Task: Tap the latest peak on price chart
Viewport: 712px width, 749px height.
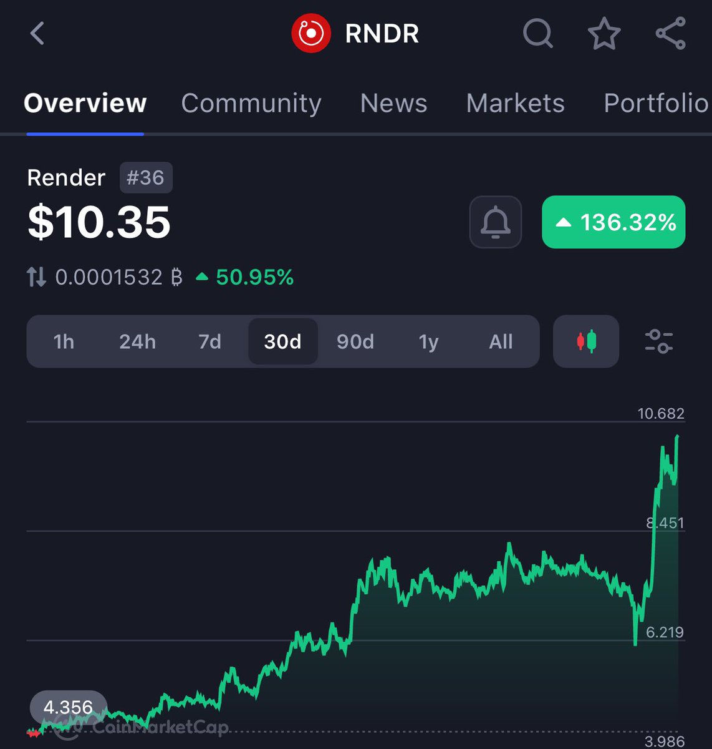Action: [677, 438]
